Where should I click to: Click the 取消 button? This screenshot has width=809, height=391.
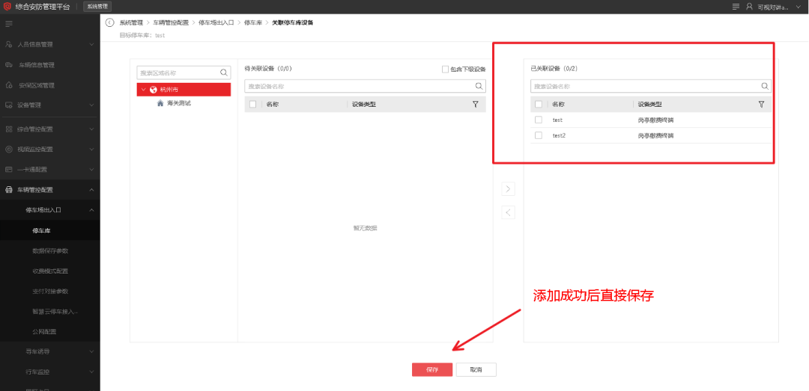476,370
